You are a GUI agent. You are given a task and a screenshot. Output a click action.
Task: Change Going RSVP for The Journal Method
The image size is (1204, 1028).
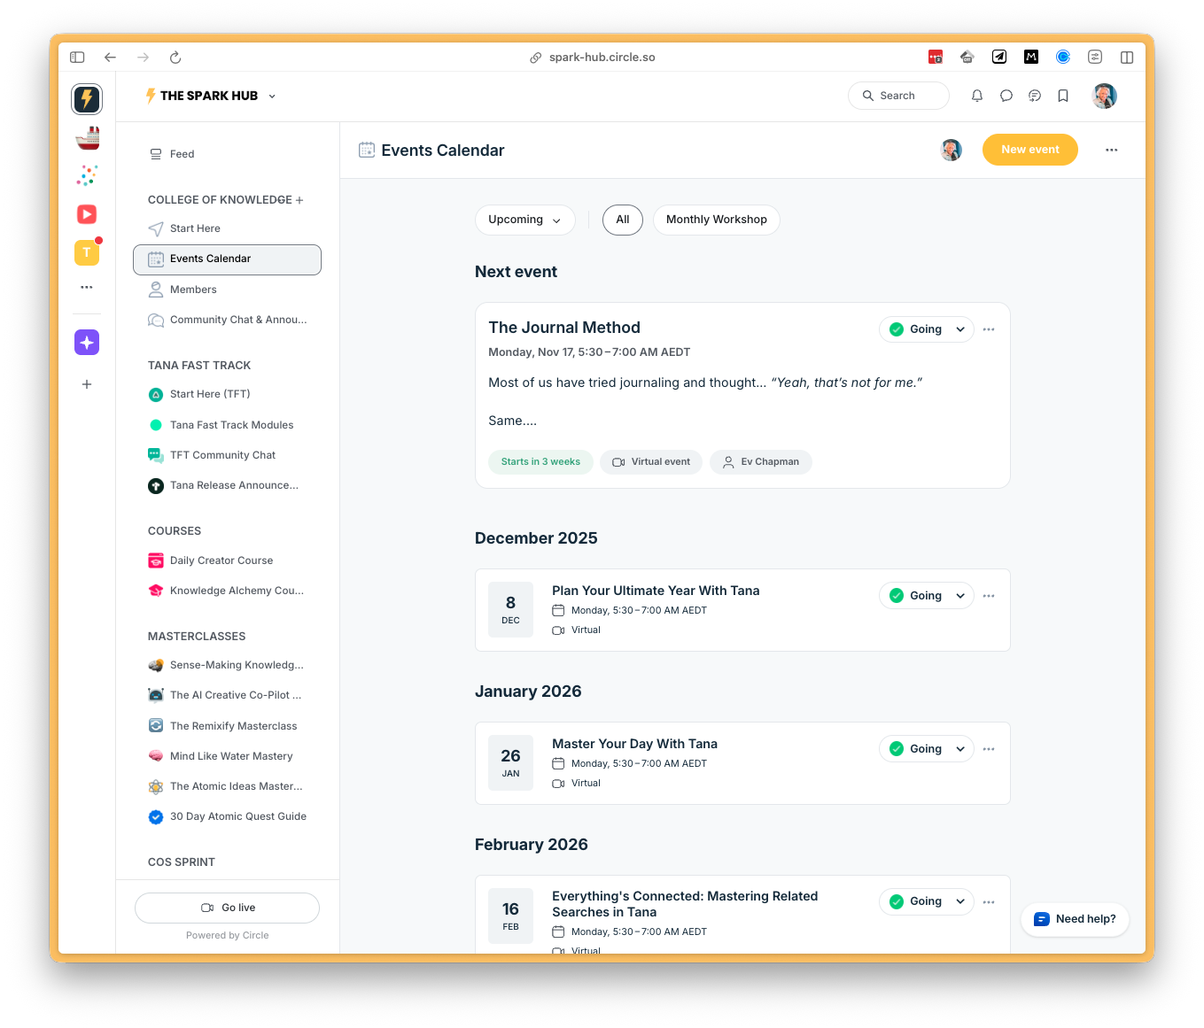click(x=927, y=329)
